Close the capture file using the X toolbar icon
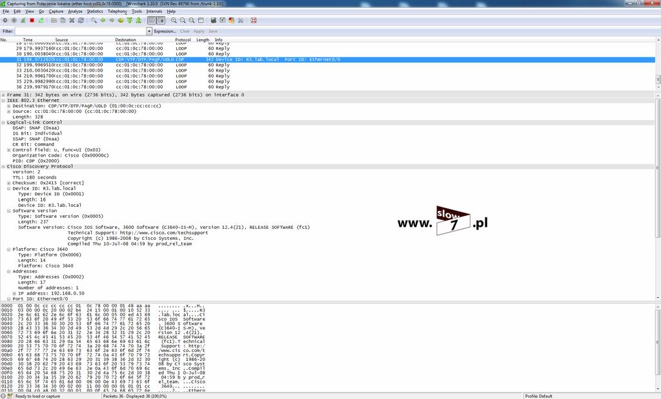 tap(72, 20)
